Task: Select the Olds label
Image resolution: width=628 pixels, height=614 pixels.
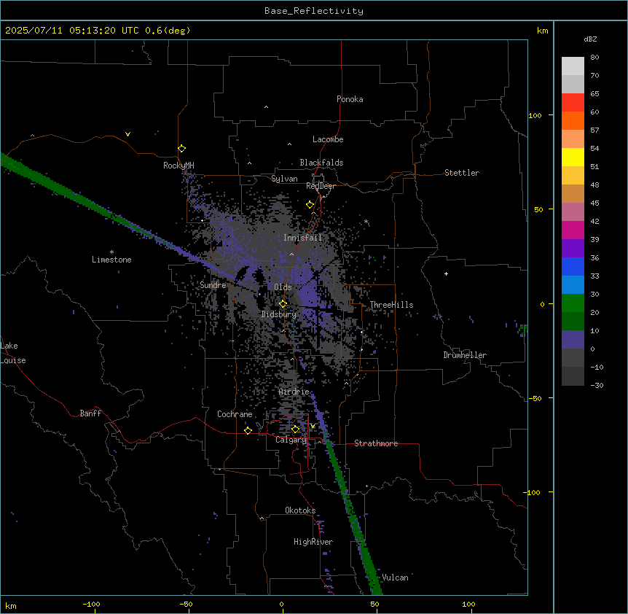Action: tap(283, 287)
